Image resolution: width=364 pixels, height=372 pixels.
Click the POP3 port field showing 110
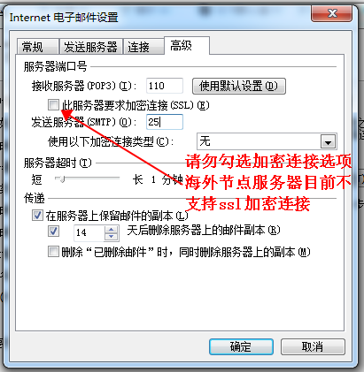(165, 86)
